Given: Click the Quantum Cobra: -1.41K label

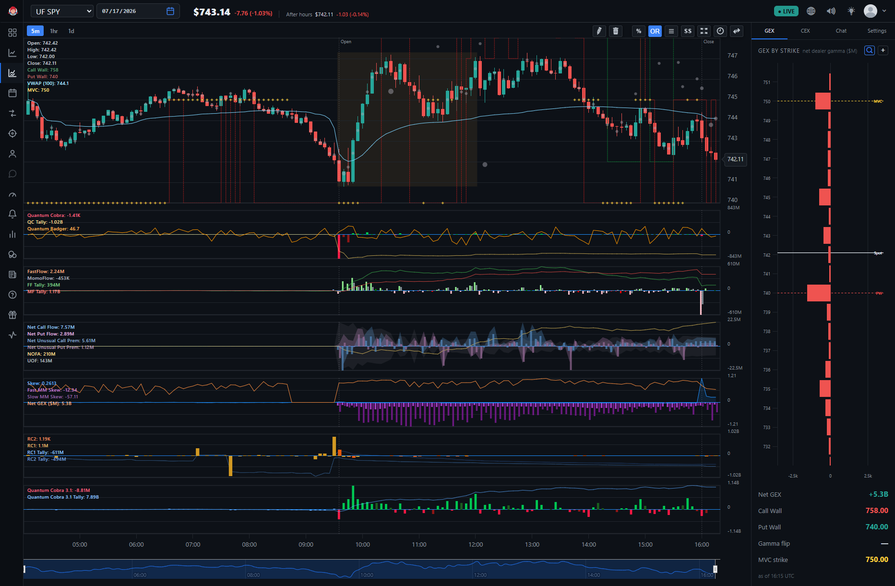Looking at the screenshot, I should [54, 215].
